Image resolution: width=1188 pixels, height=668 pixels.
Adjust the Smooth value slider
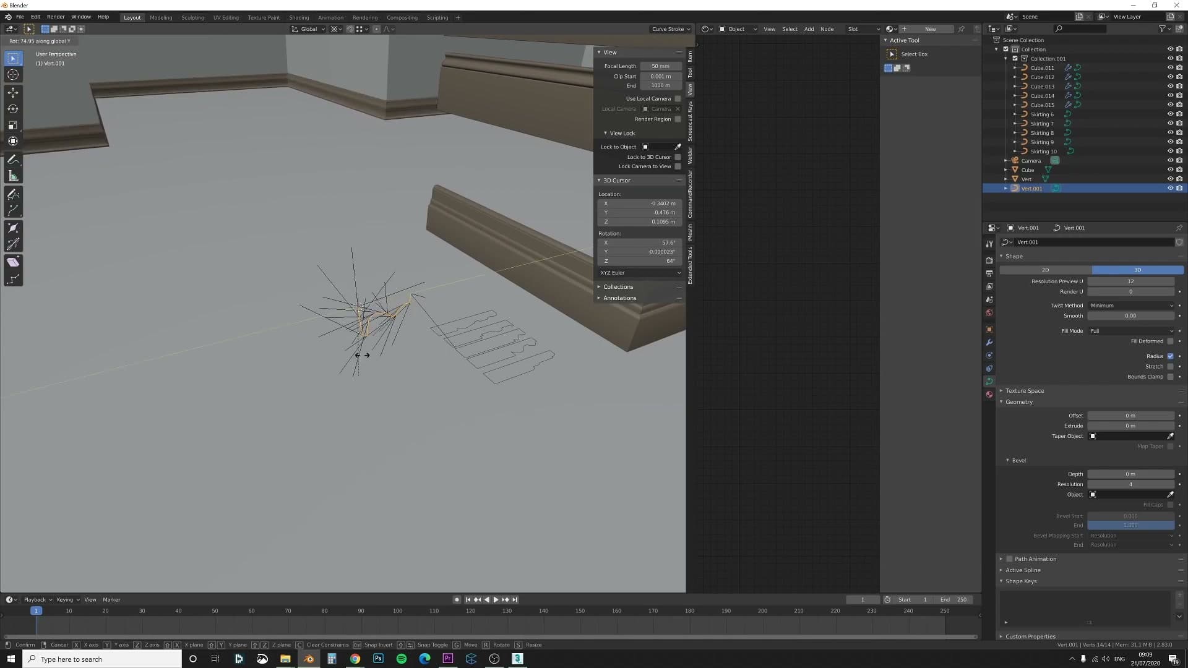(1131, 316)
